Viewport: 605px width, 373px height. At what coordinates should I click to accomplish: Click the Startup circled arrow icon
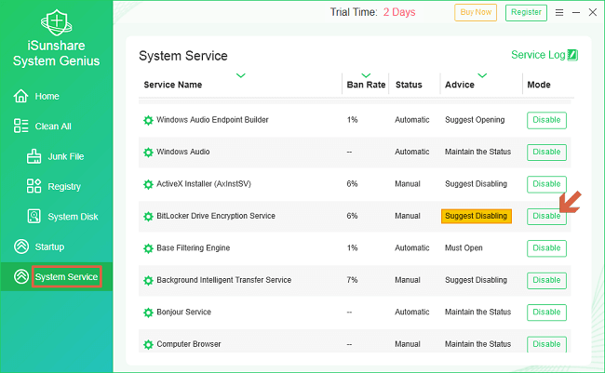coord(21,246)
